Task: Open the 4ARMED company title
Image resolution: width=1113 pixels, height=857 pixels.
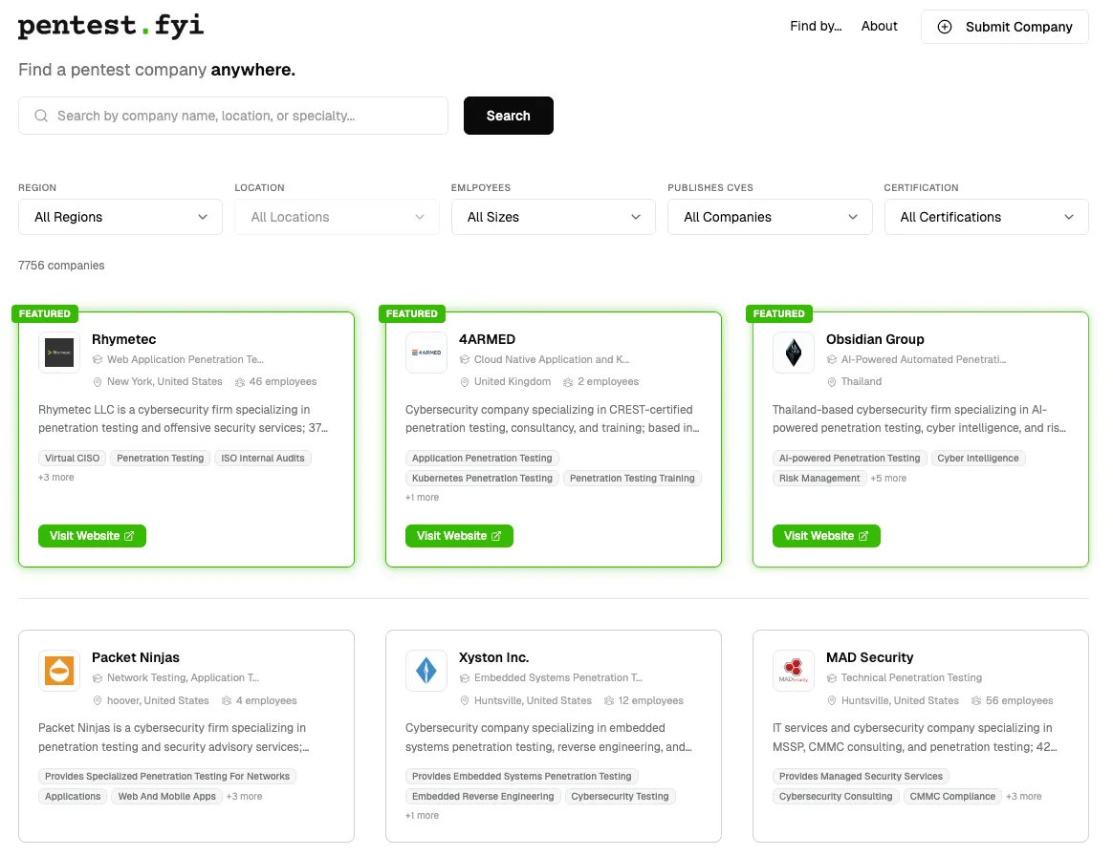Action: pos(487,339)
